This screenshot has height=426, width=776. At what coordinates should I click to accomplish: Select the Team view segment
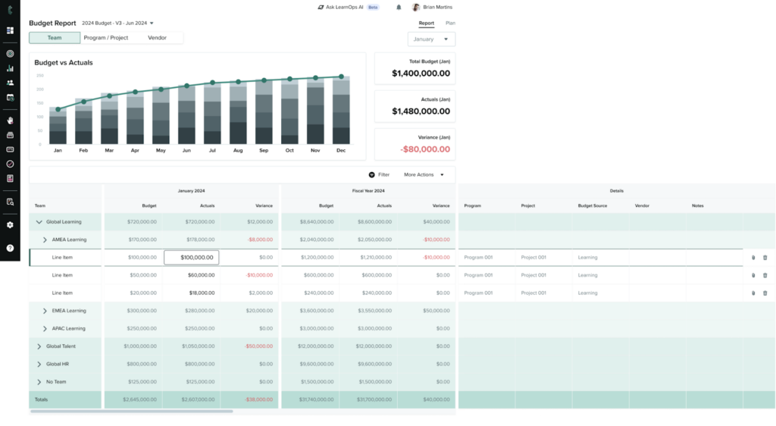[55, 38]
